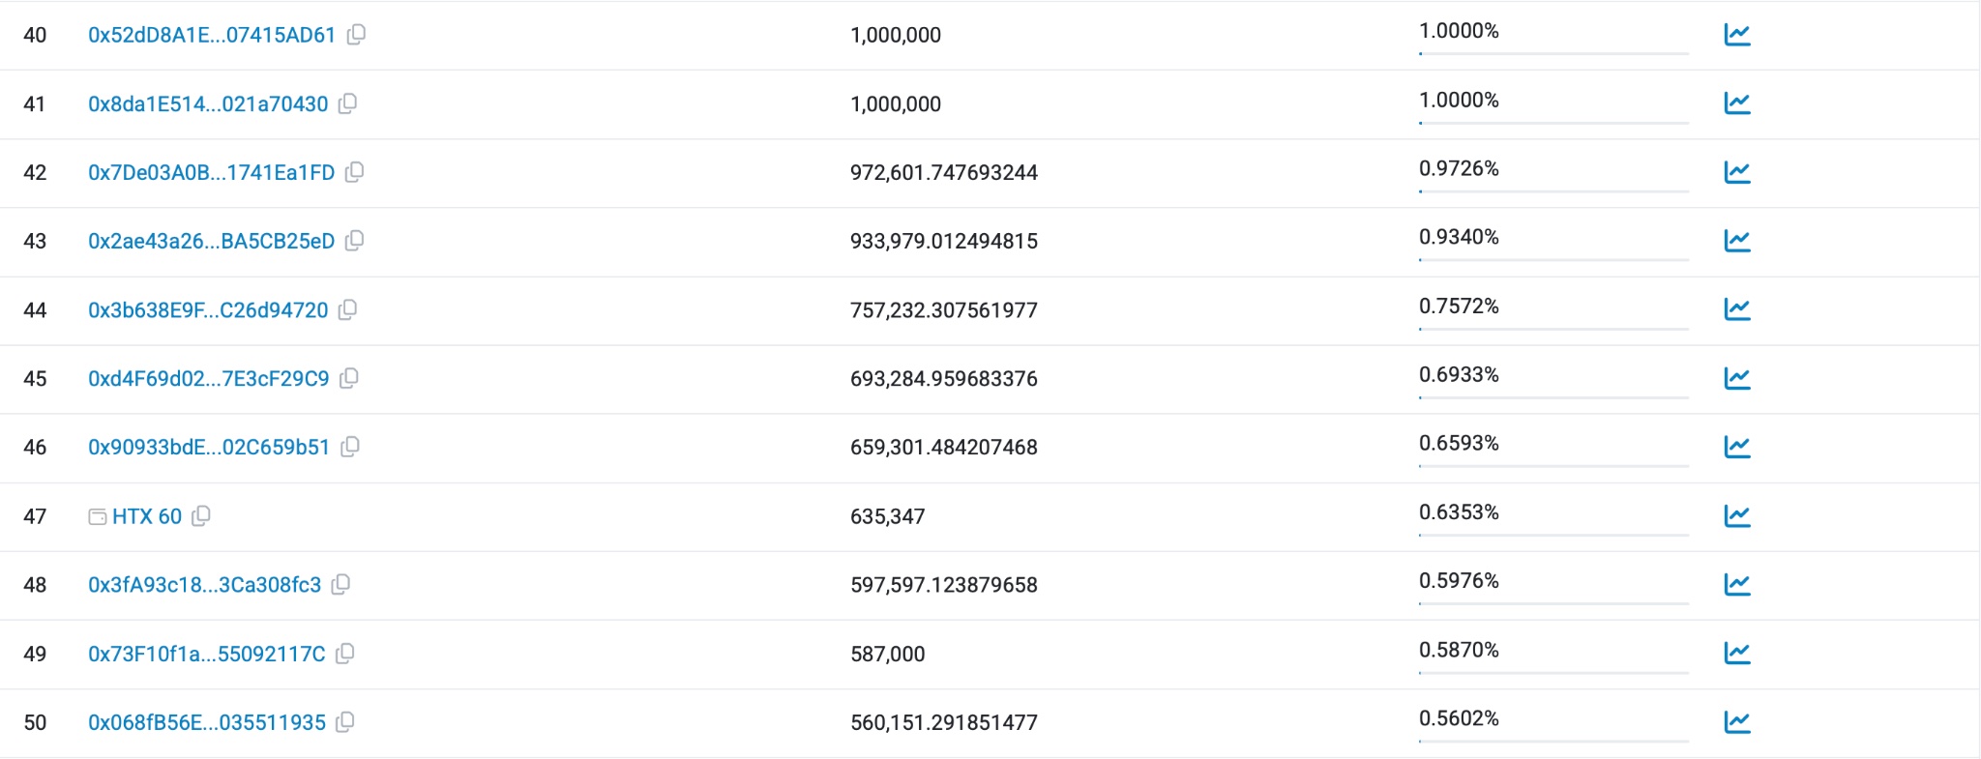The image size is (1981, 759).
Task: Copy address 0x90933bdE...02C659b51
Action: tap(350, 447)
